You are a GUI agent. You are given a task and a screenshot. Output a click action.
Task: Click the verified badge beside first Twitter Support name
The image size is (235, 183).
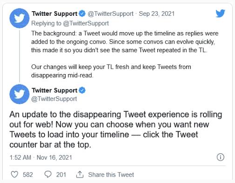[82, 14]
